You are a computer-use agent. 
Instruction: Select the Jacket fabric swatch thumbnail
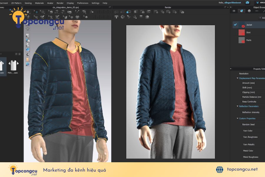point(241,25)
